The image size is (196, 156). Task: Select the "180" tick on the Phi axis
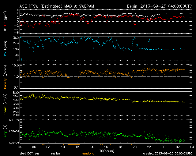tap(16, 49)
